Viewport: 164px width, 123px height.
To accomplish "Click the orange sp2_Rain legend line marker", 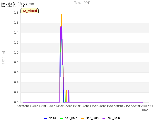I will coord(83,118).
